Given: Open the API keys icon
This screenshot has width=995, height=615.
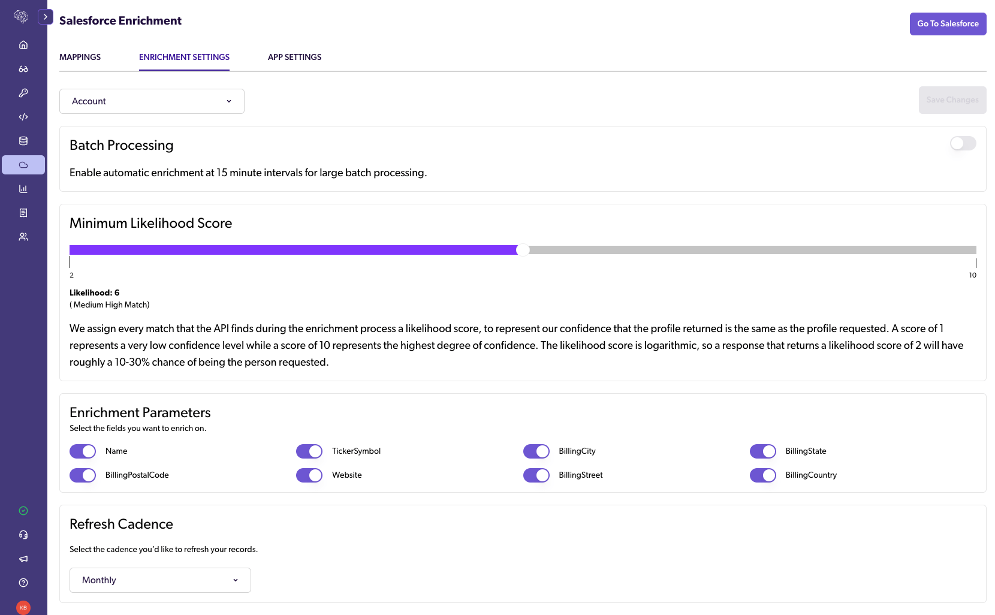Looking at the screenshot, I should point(23,93).
